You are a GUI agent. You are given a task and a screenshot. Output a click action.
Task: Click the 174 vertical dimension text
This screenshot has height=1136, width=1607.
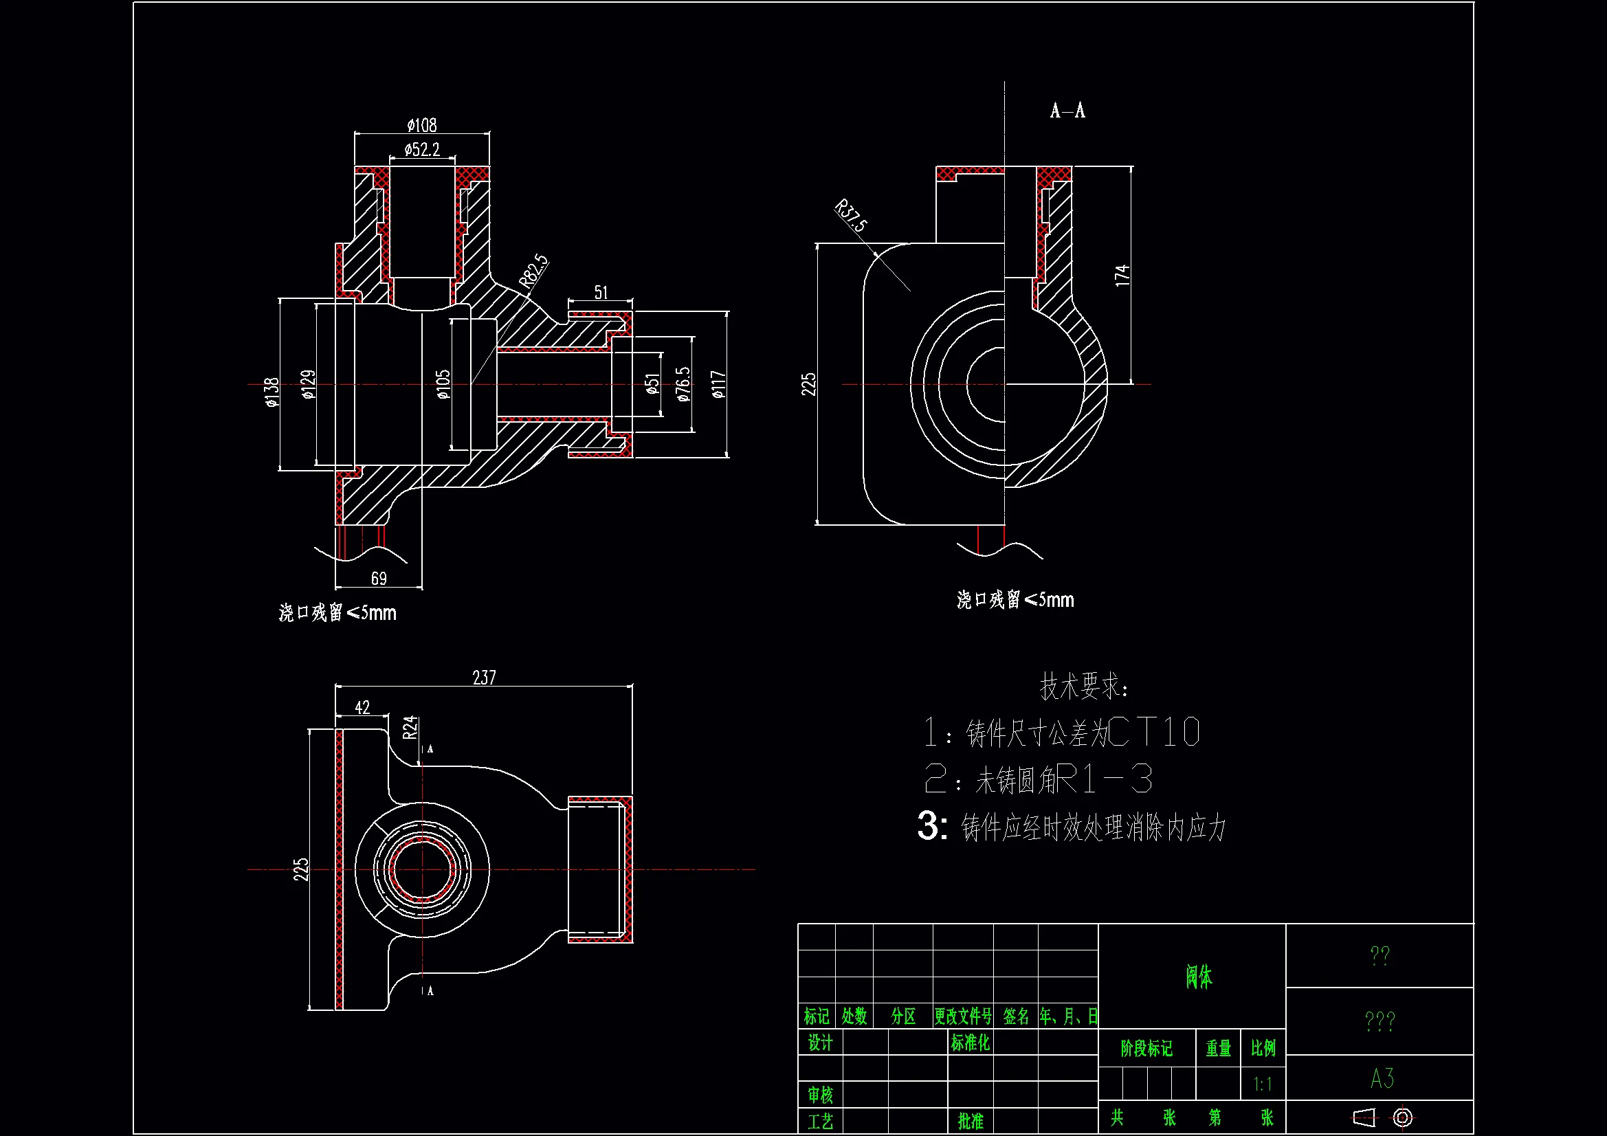coord(1122,275)
